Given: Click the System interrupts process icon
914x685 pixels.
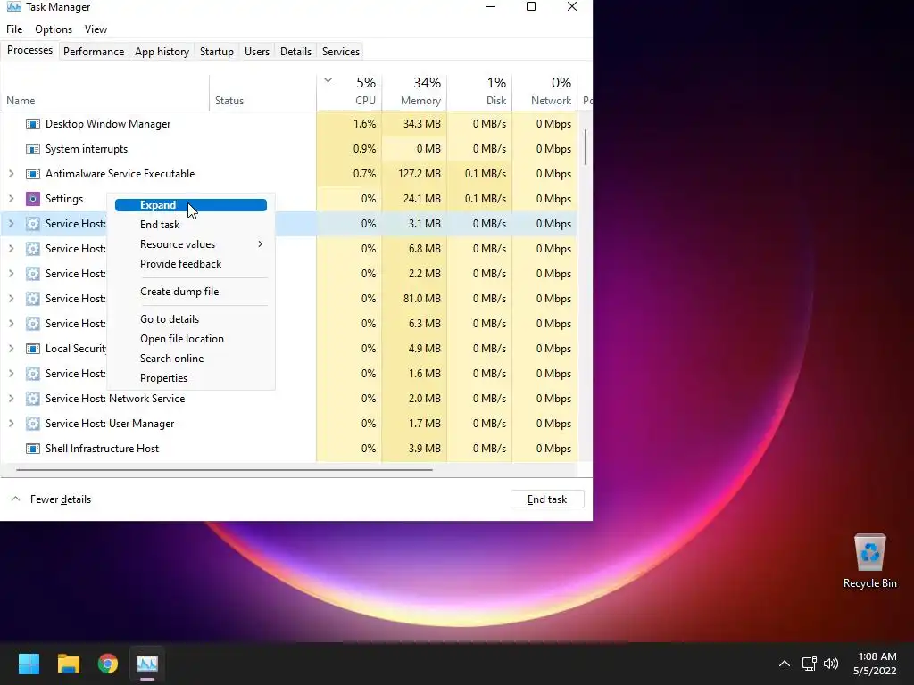Looking at the screenshot, I should [33, 149].
